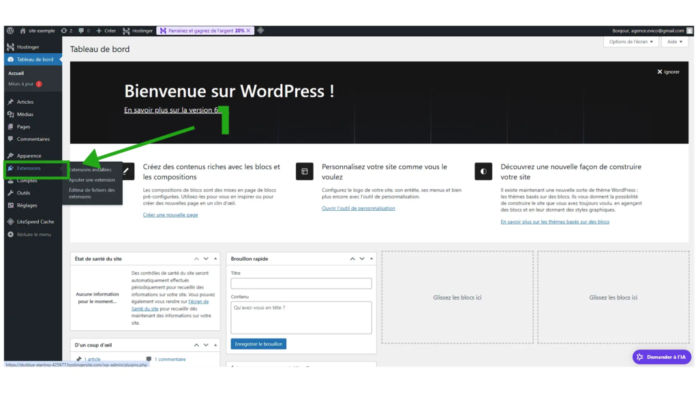Expand Options de l'écran dropdown
The width and height of the screenshot is (698, 393).
631,42
